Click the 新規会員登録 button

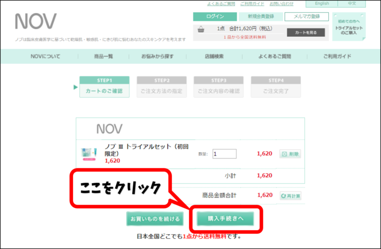point(261,17)
